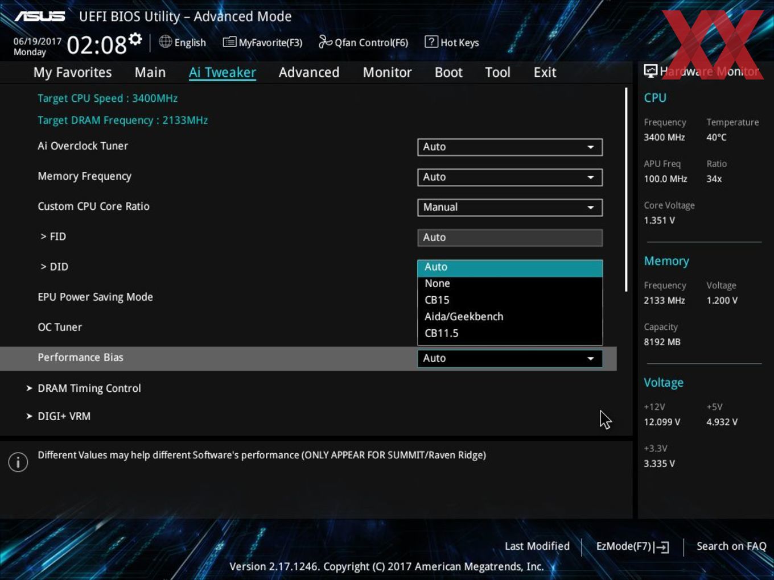This screenshot has width=774, height=580.
Task: Click the Hot Keys question mark icon
Action: (x=431, y=42)
